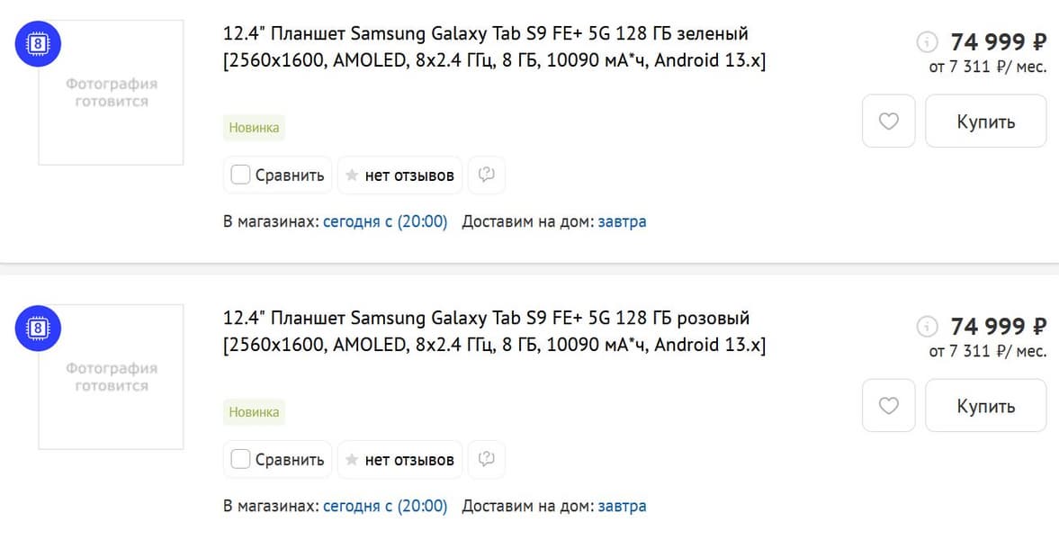
Task: Tick Сравнить checkbox for pink tablet
Action: pyautogui.click(x=240, y=459)
